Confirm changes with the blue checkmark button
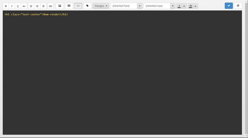 click(x=229, y=6)
